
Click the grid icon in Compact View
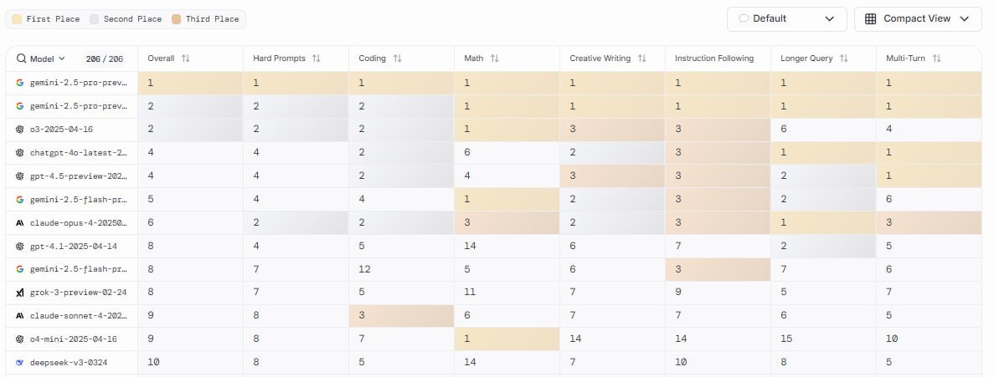871,18
